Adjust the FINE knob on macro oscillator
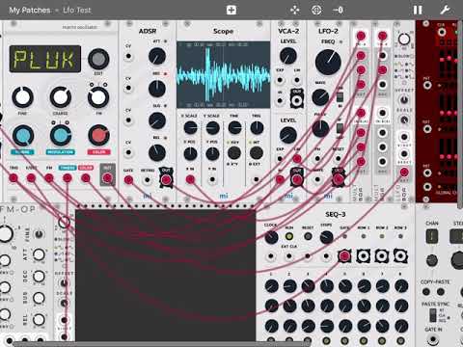Image resolution: width=463 pixels, height=347 pixels. (22, 97)
